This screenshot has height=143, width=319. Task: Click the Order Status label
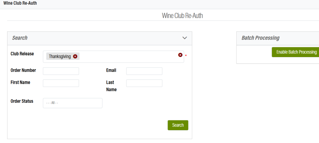pos(22,101)
